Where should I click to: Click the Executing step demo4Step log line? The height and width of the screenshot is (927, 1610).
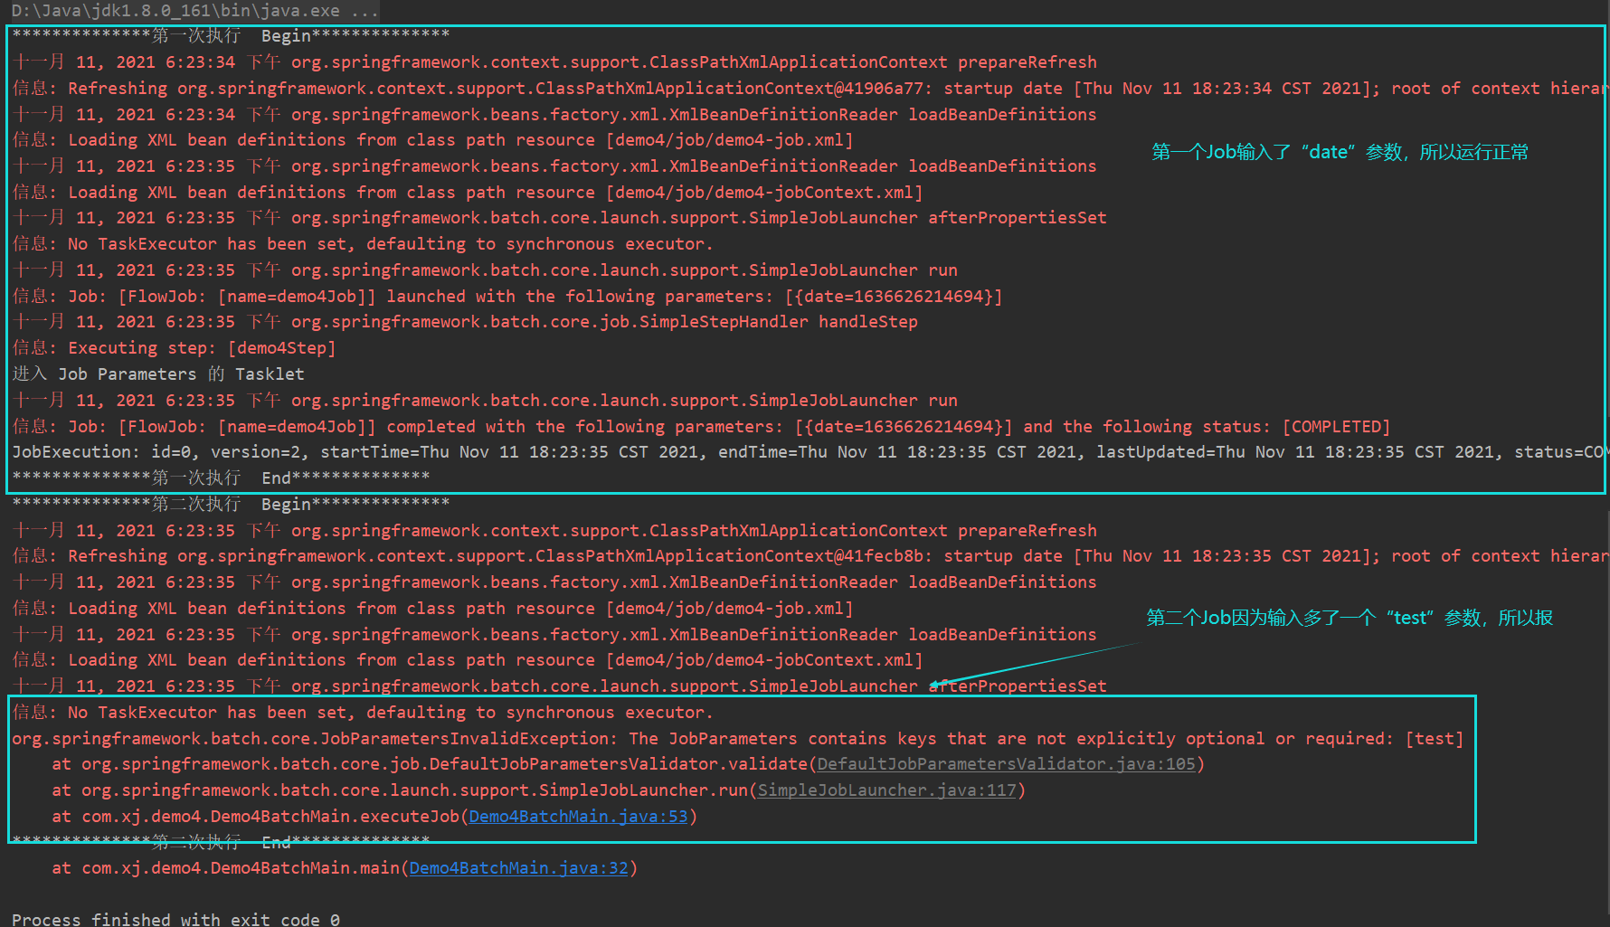coord(174,347)
